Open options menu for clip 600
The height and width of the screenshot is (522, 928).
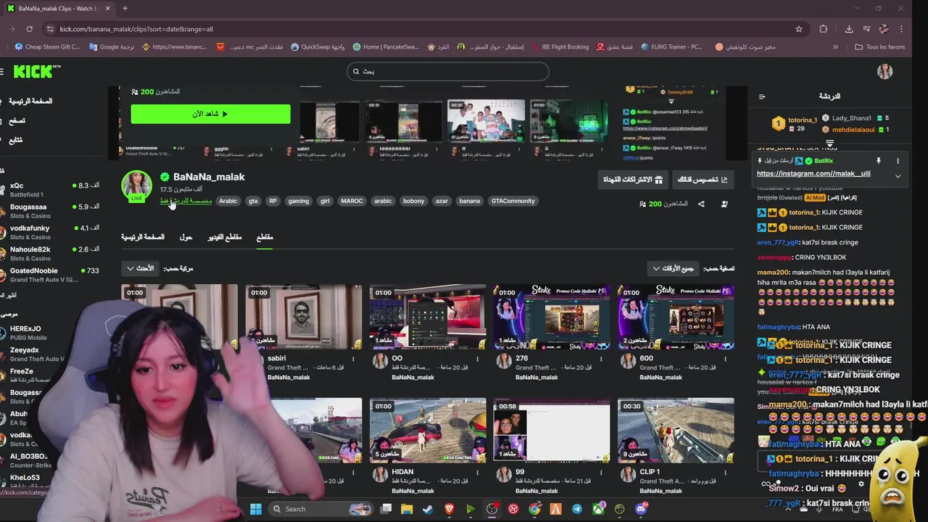click(725, 359)
